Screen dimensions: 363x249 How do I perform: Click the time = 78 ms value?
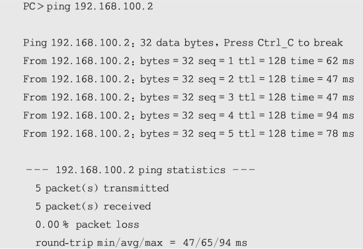[x=323, y=133]
